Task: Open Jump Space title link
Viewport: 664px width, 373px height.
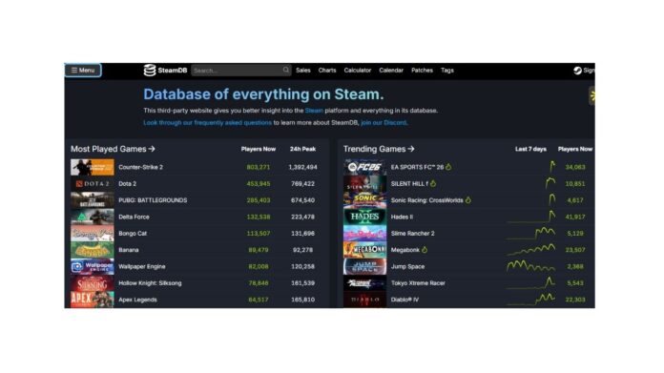Action: [x=407, y=266]
